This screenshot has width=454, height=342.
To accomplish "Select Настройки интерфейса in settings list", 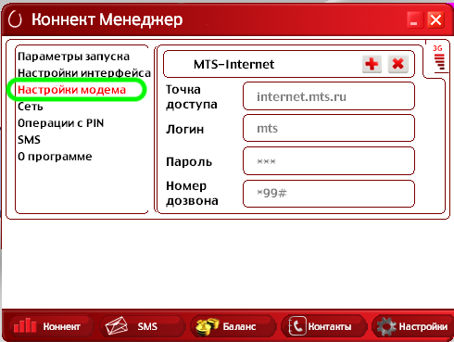I will 84,73.
